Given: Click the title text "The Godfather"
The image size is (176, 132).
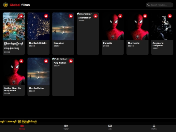Looking at the screenshot, I should pyautogui.click(x=37, y=88).
